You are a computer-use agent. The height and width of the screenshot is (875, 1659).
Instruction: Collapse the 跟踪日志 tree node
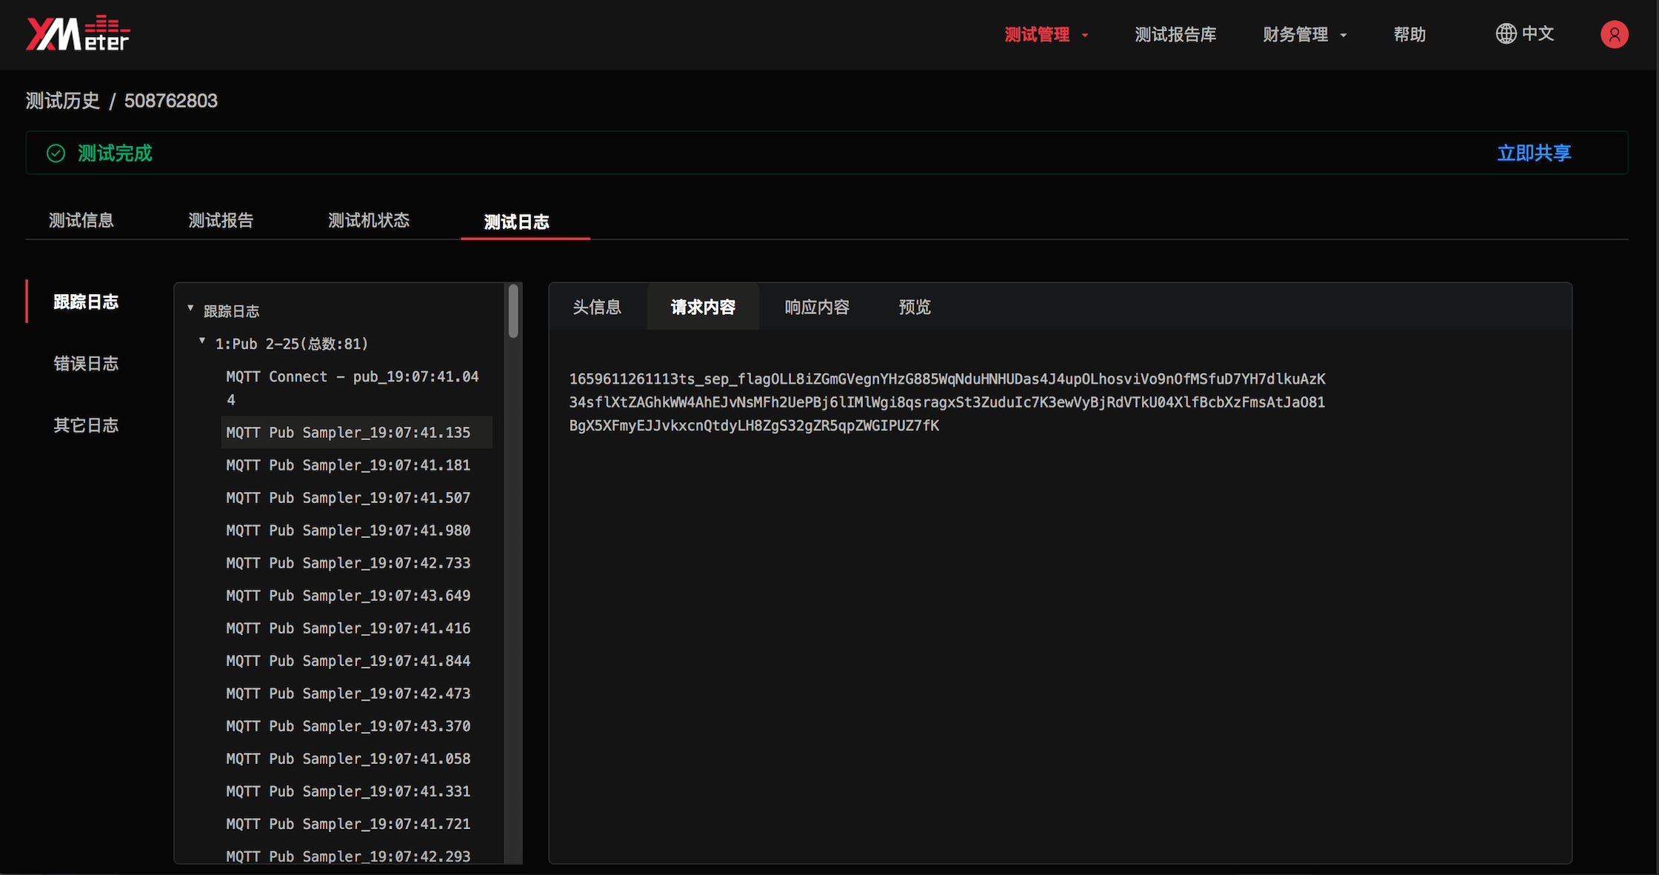point(190,309)
